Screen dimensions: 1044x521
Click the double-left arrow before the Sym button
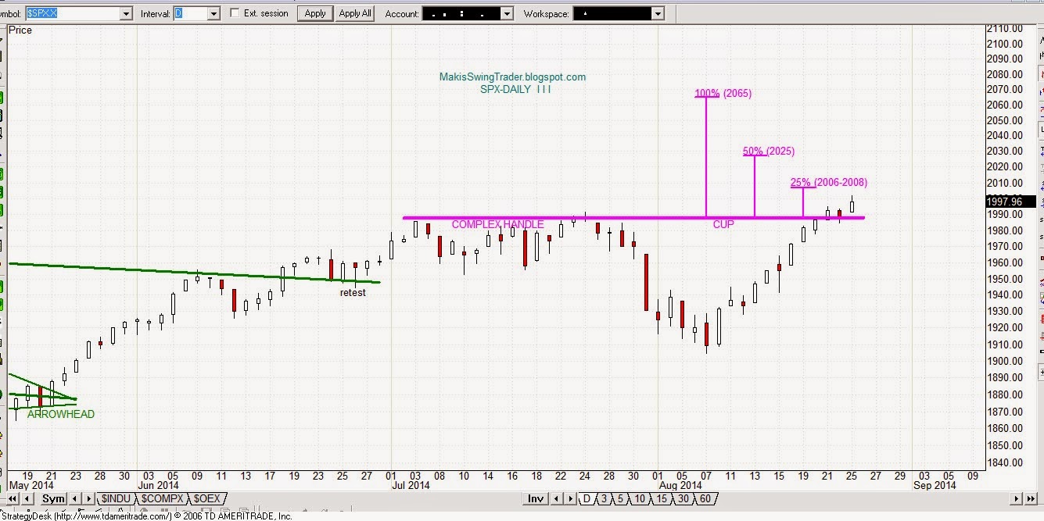pyautogui.click(x=13, y=498)
